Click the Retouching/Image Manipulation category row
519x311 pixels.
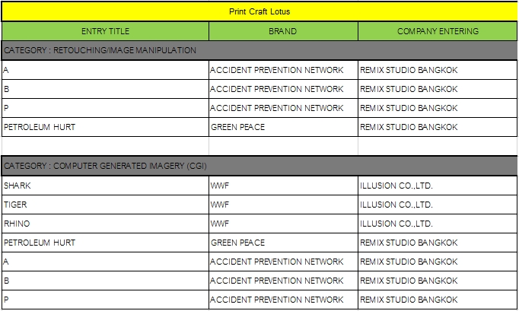[259, 50]
